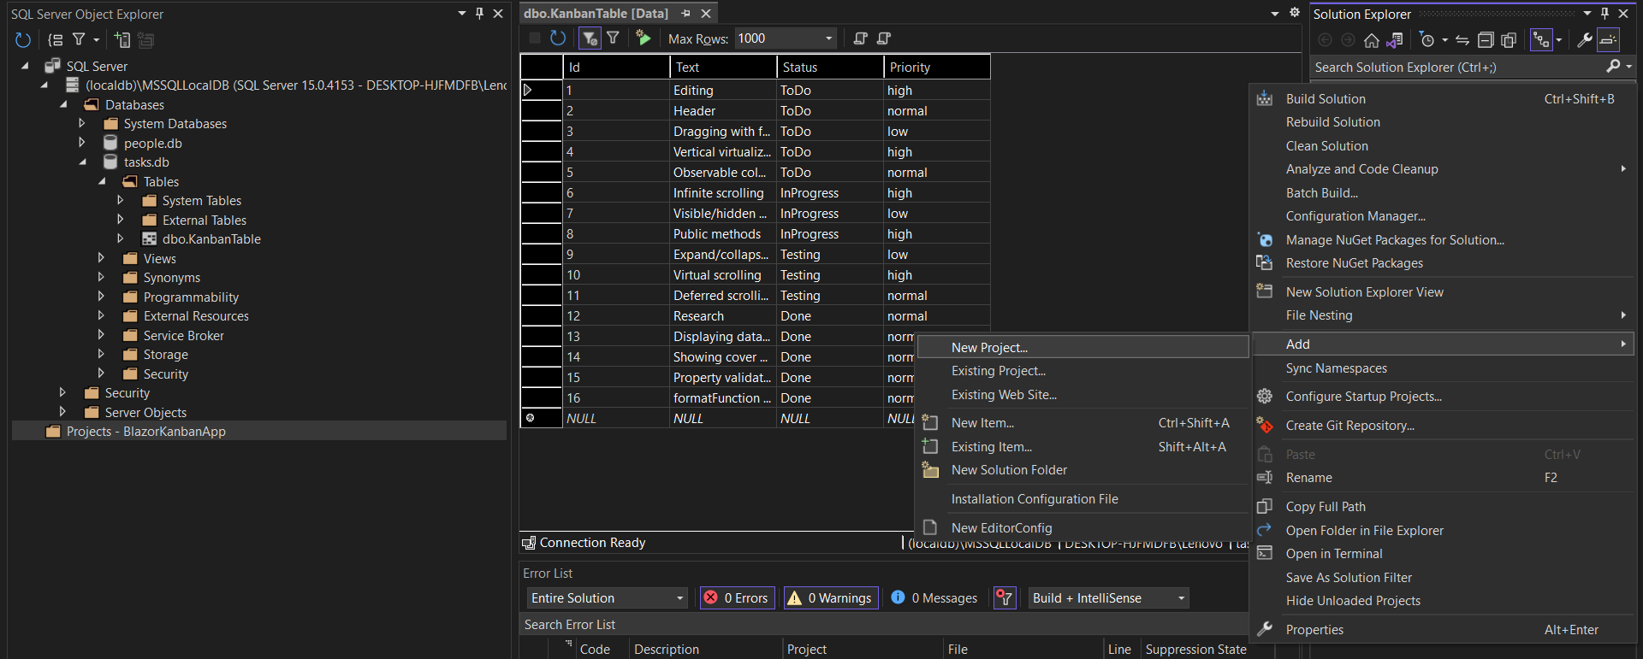1643x659 pixels.
Task: Click the Home icon in Solution Explorer
Action: pos(1371,40)
